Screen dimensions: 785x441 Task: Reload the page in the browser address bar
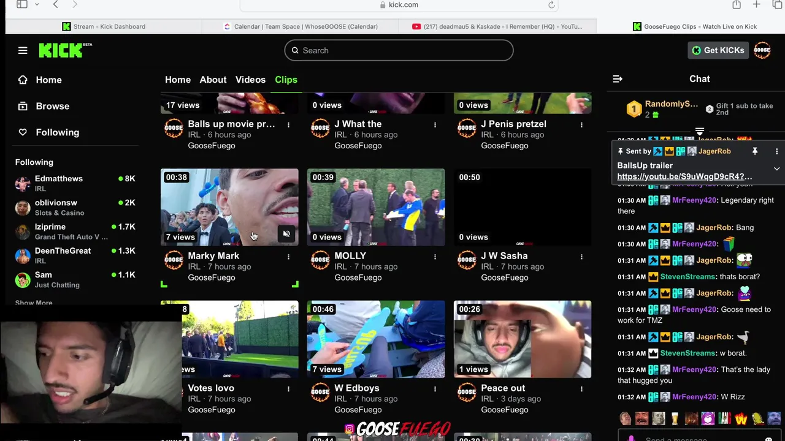[551, 5]
